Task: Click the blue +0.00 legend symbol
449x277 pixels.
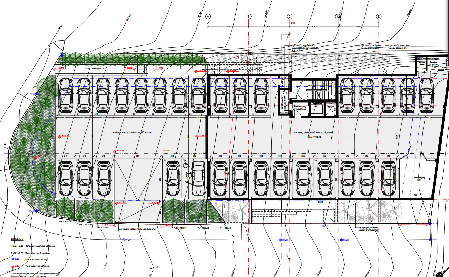Action: pyautogui.click(x=13, y=260)
